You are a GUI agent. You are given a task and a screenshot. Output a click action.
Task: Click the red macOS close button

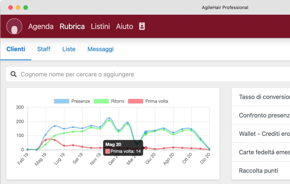coord(10,8)
